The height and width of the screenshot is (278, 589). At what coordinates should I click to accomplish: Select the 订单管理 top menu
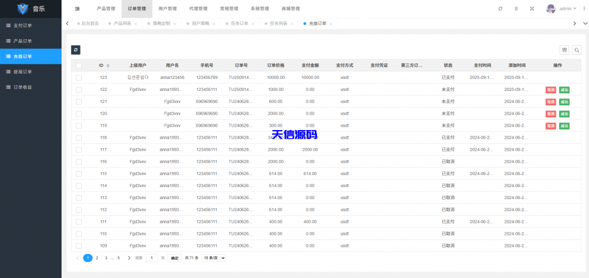(137, 9)
